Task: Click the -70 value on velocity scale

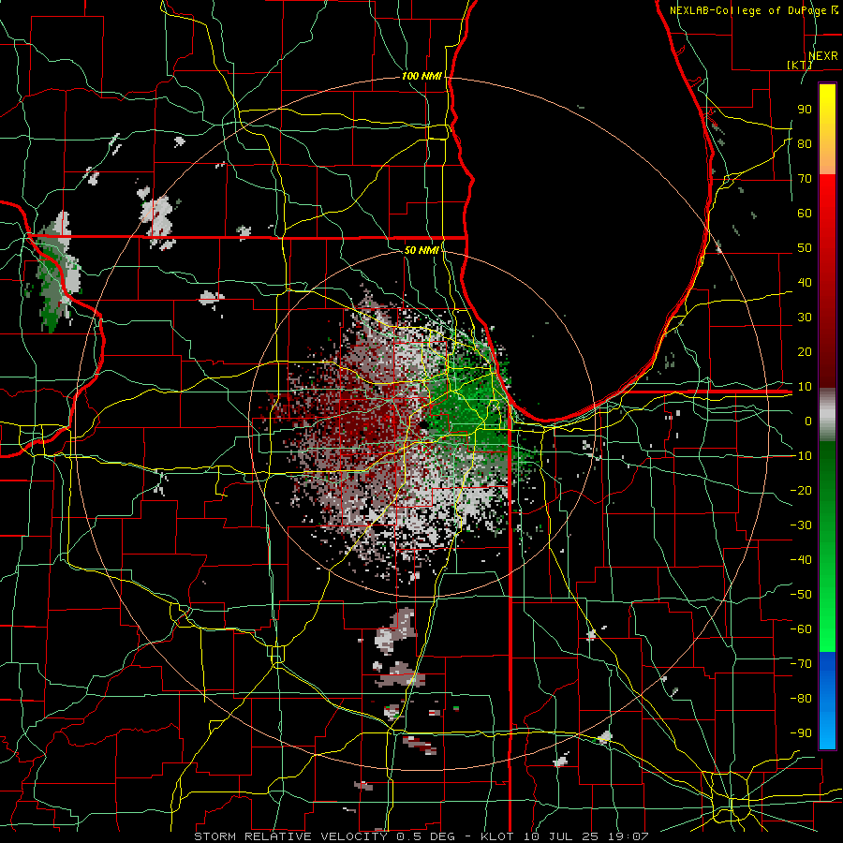Action: point(801,663)
